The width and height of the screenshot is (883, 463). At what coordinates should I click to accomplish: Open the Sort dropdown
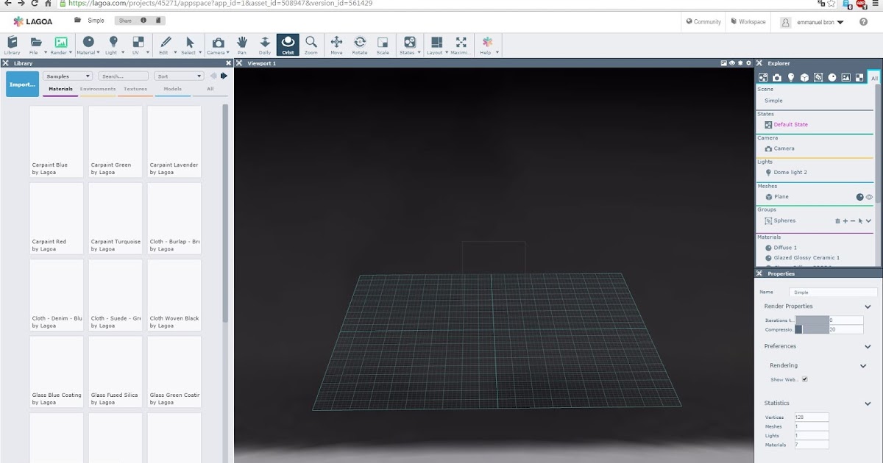click(x=179, y=76)
